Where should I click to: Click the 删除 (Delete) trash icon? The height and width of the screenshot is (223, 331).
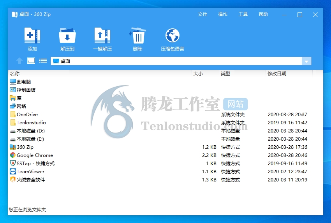[137, 35]
